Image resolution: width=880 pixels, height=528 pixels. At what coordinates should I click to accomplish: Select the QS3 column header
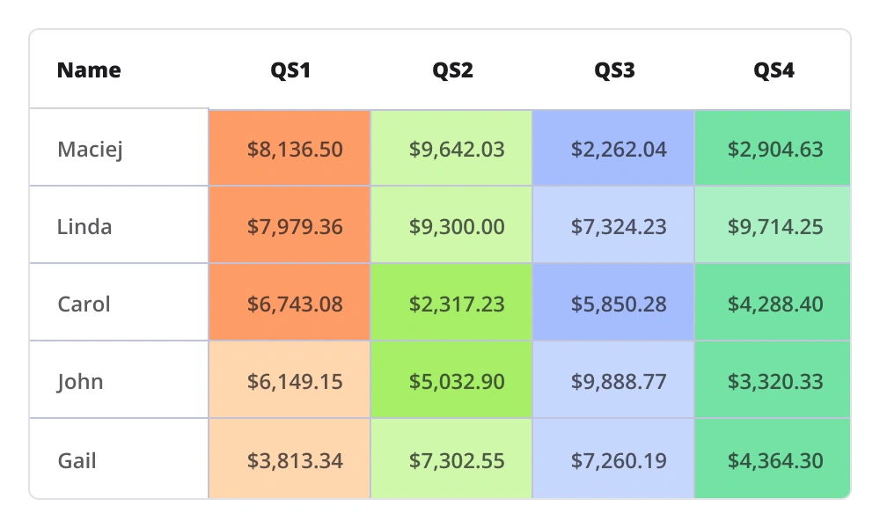[x=614, y=70]
